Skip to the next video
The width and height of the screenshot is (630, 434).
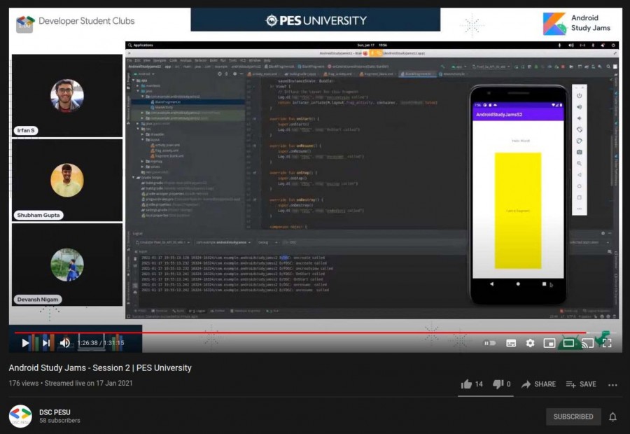(45, 343)
